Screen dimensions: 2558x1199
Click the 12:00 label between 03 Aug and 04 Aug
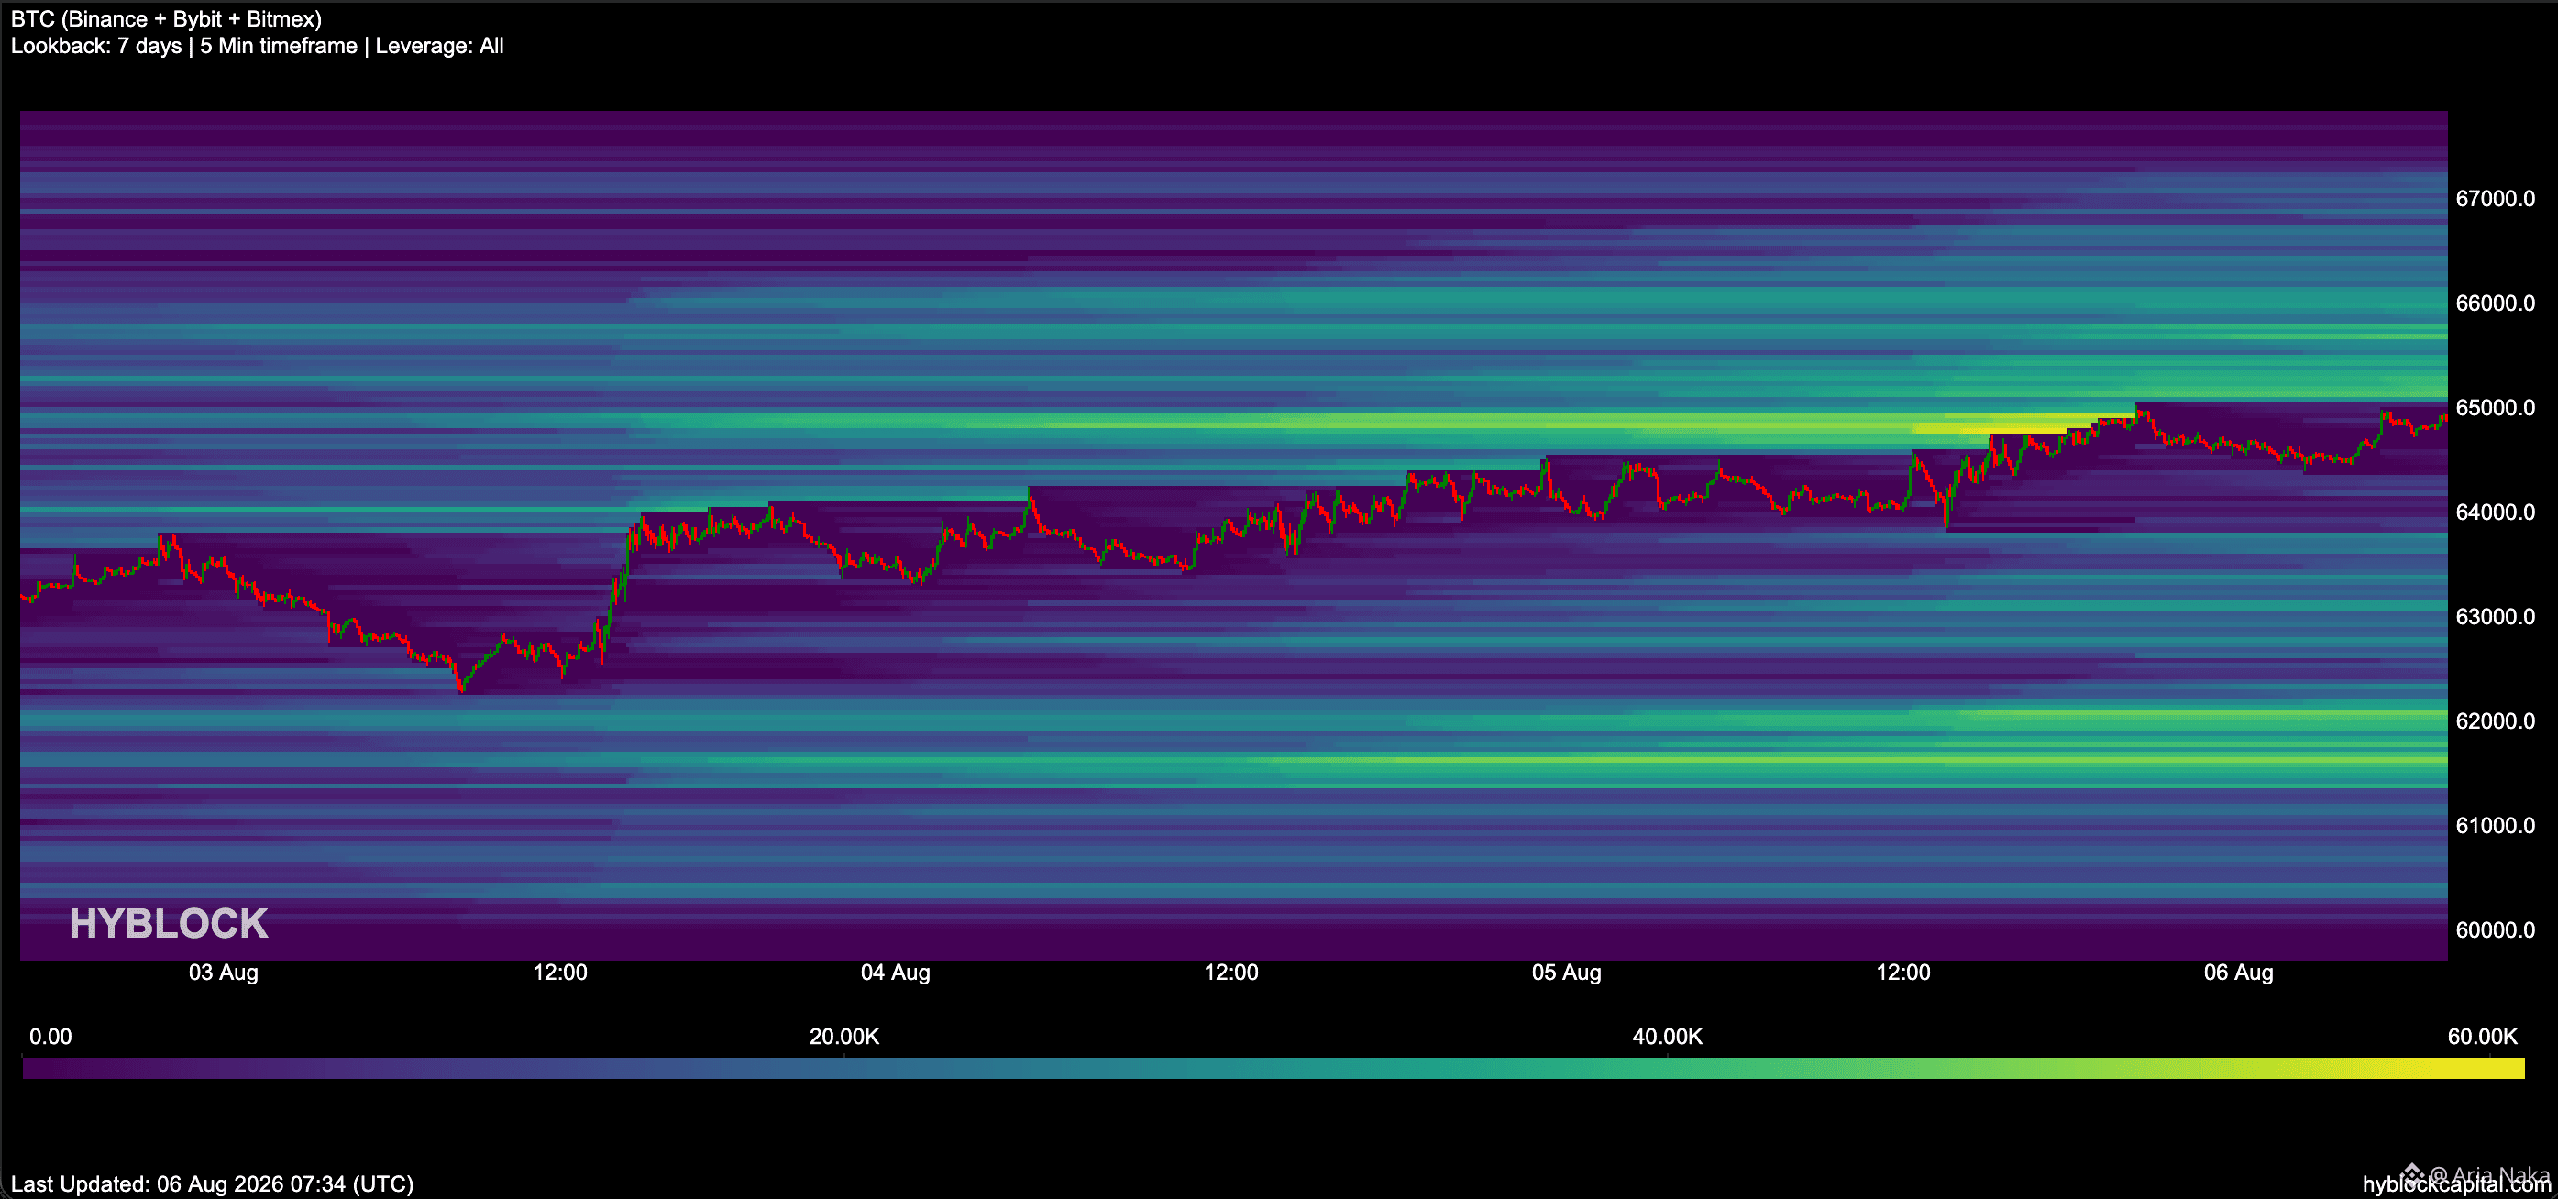coord(560,973)
